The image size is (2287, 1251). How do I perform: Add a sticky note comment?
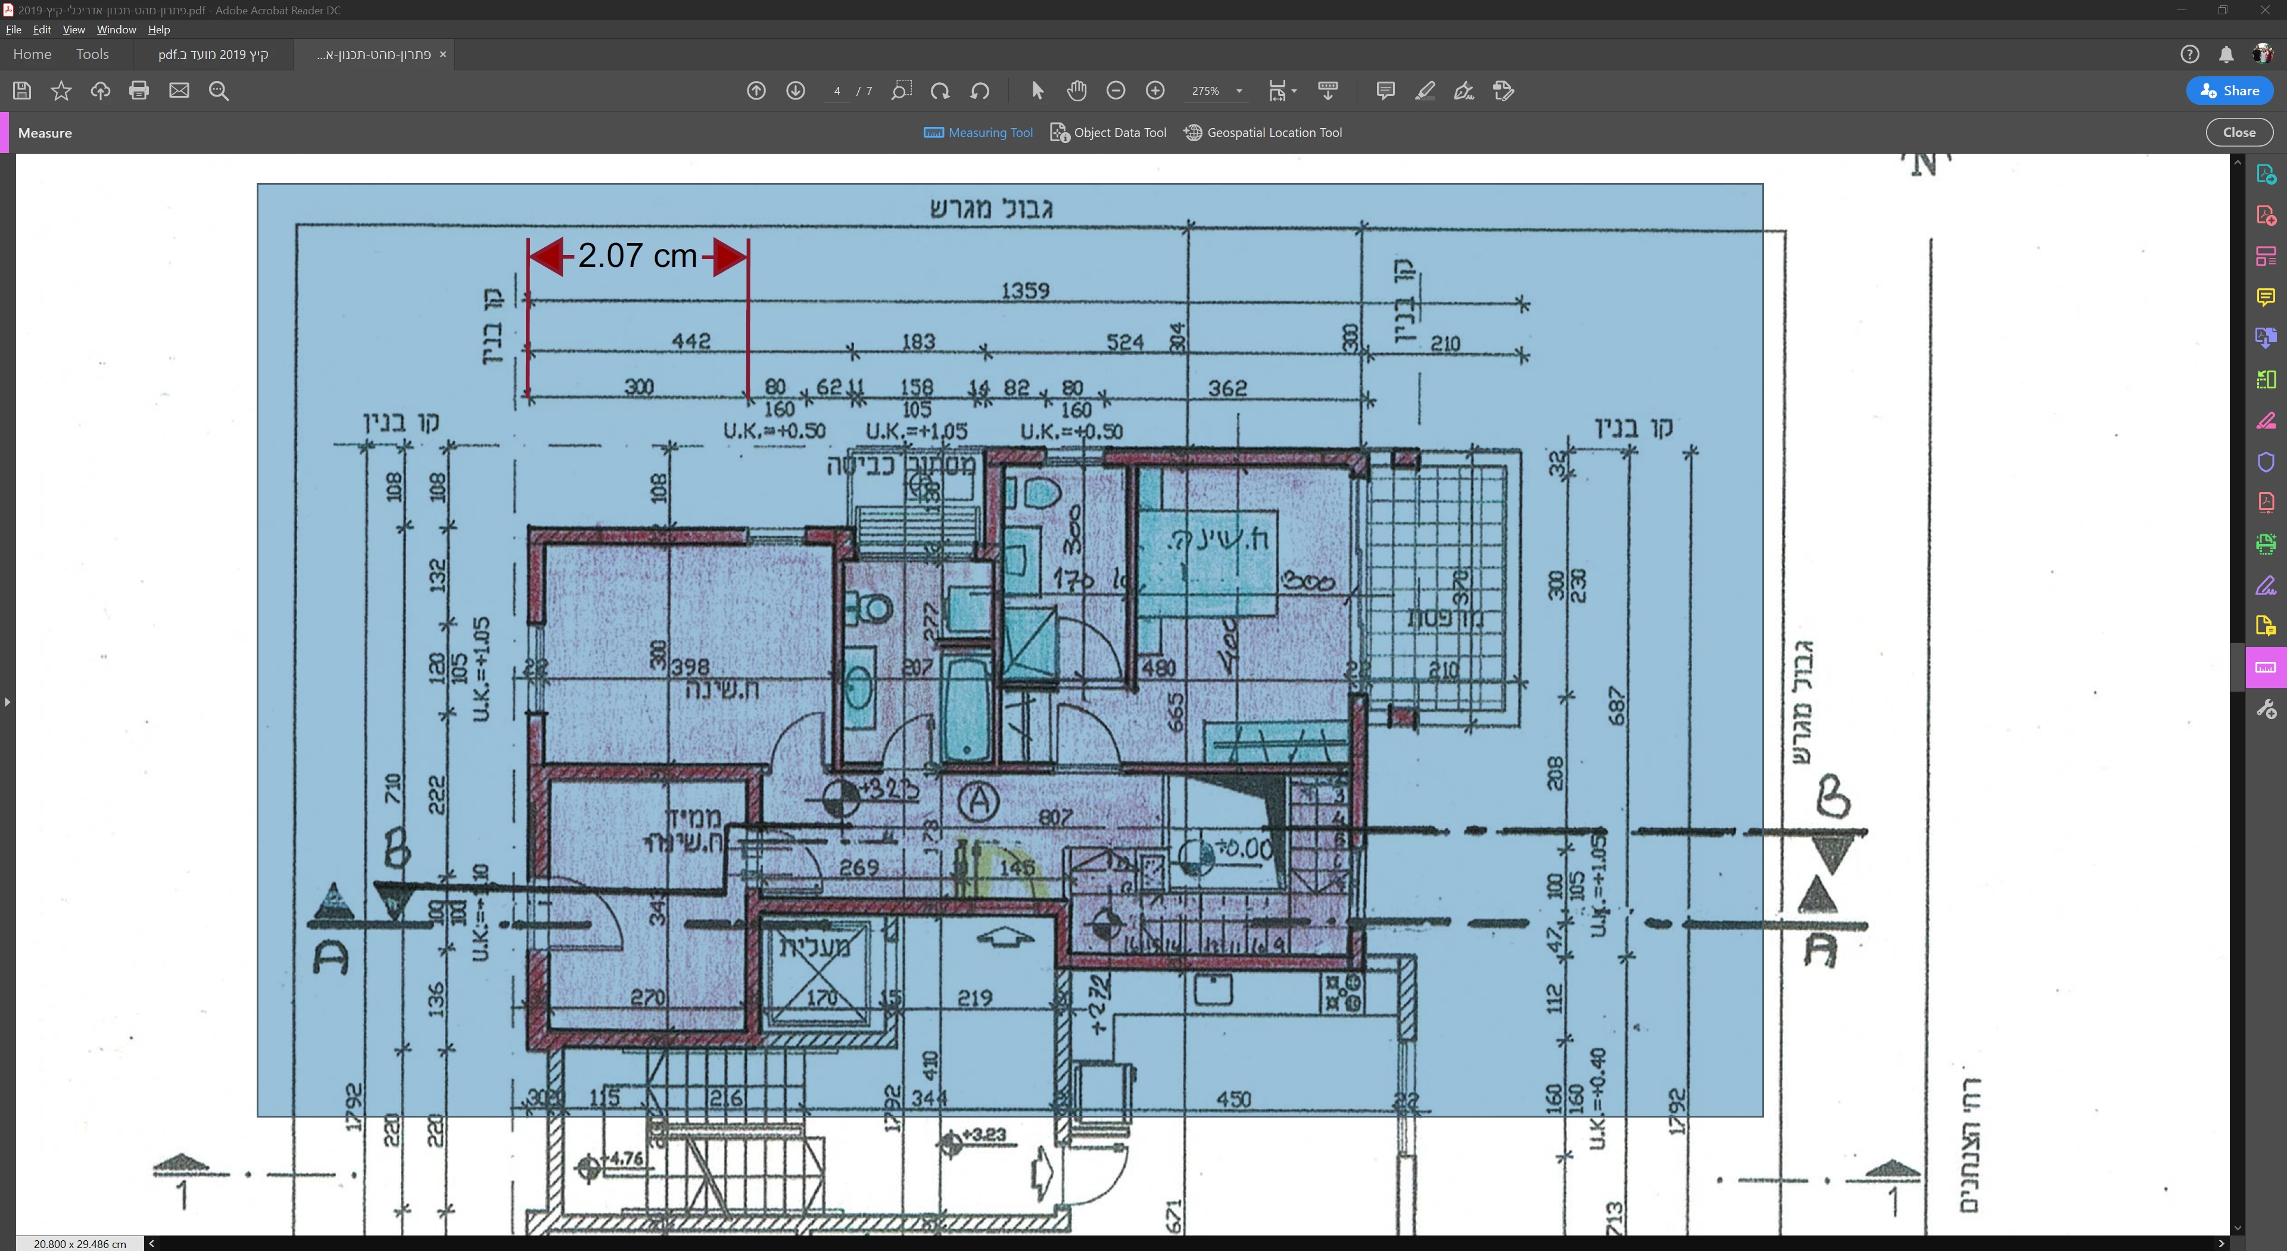[1385, 91]
